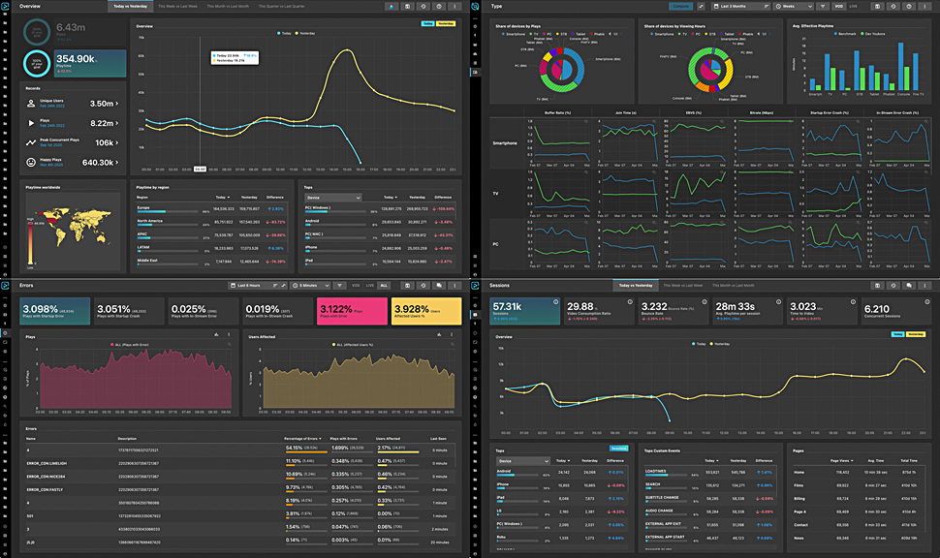This screenshot has width=940, height=558.
Task: Click the info icon on Bounce Rate card
Action: click(705, 302)
